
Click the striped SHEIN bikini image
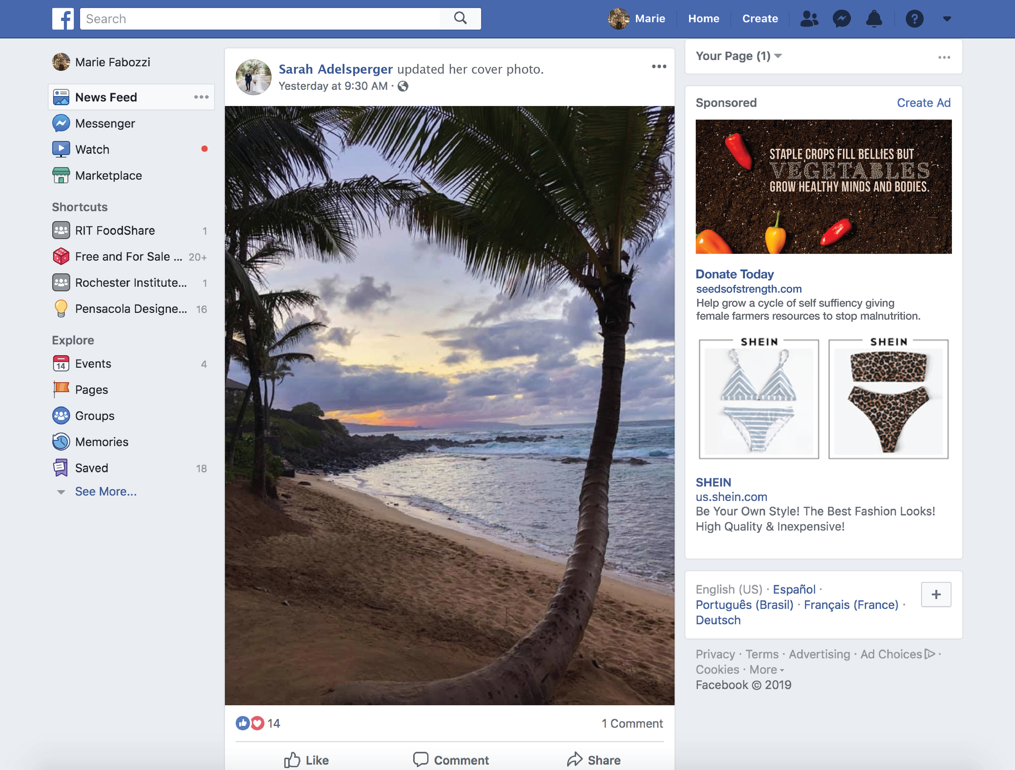(759, 398)
